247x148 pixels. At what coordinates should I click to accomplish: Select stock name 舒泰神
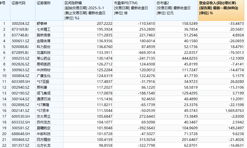coord(42,23)
